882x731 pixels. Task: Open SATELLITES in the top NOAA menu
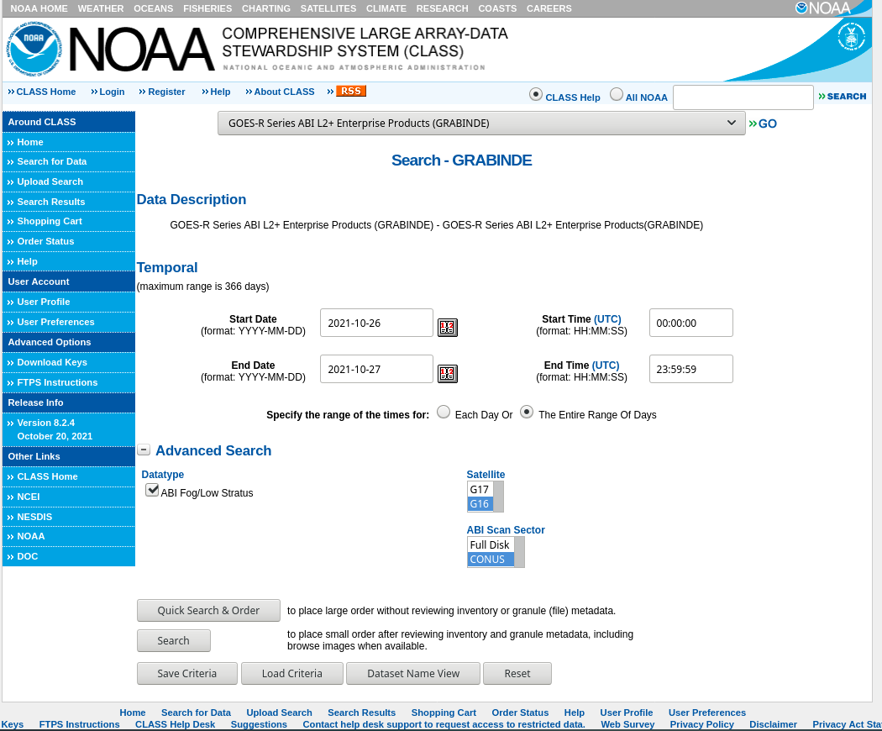[328, 8]
